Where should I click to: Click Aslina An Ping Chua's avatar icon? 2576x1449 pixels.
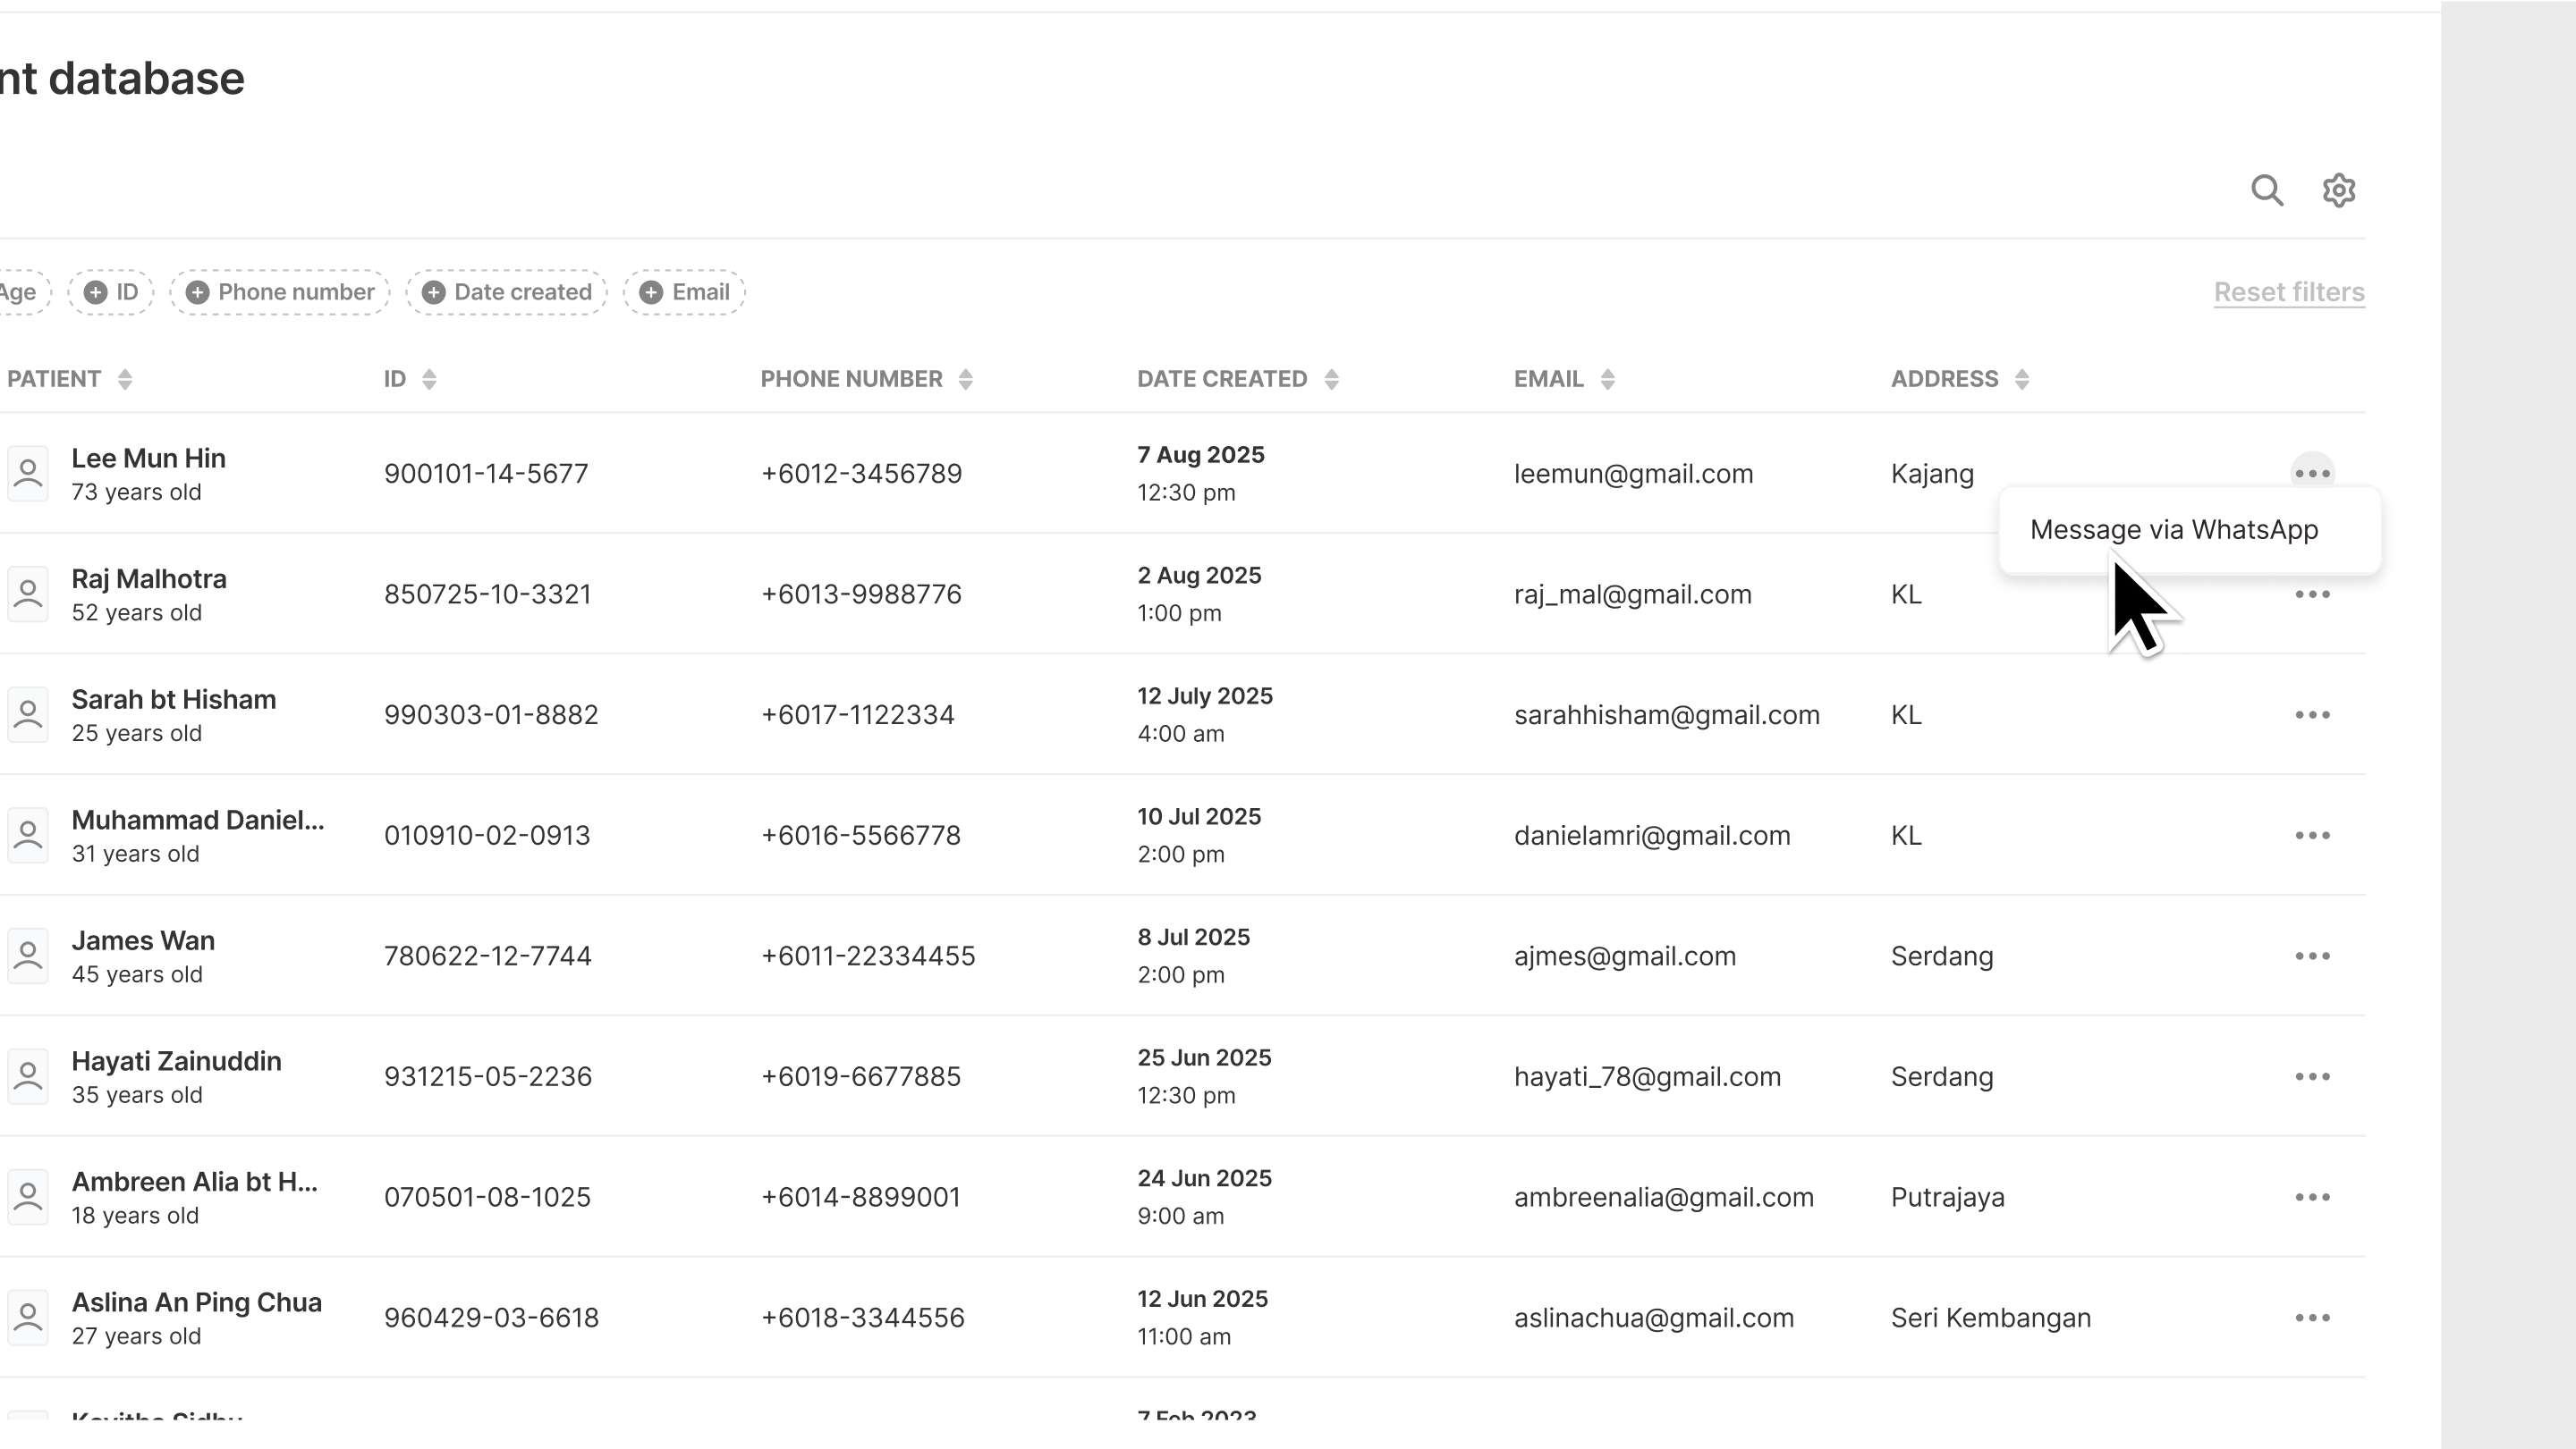(x=28, y=1318)
